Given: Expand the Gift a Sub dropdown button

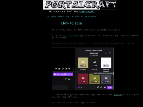Looking at the screenshot, I should pos(63,74).
